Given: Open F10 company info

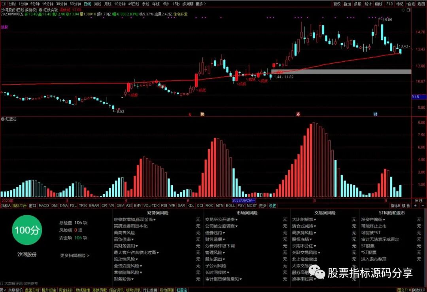Looking at the screenshot, I should (x=389, y=4).
